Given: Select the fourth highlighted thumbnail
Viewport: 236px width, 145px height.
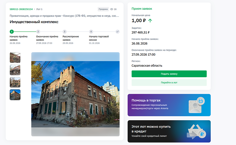Looking at the screenshot, I should click(x=15, y=95).
